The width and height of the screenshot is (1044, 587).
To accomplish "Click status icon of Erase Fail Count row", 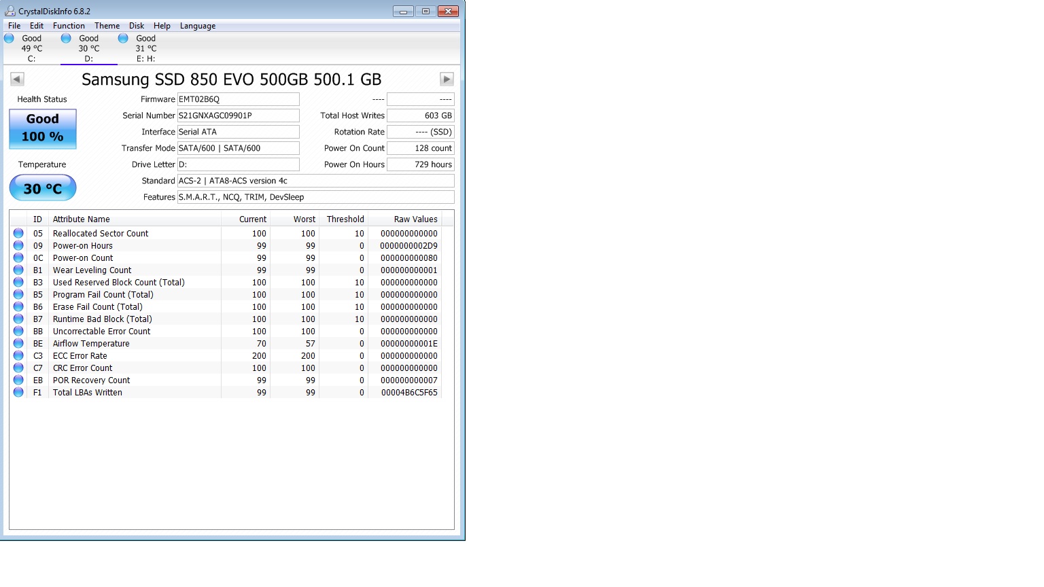I will [18, 306].
